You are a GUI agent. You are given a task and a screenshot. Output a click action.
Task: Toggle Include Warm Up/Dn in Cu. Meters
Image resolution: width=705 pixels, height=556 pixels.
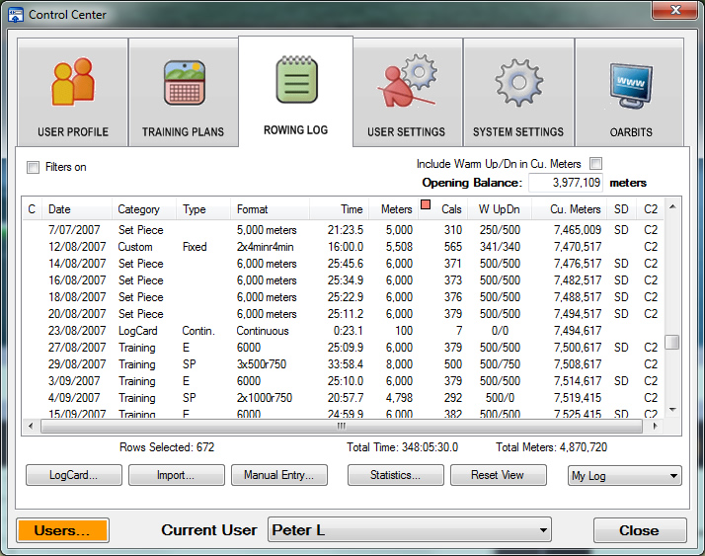point(595,164)
